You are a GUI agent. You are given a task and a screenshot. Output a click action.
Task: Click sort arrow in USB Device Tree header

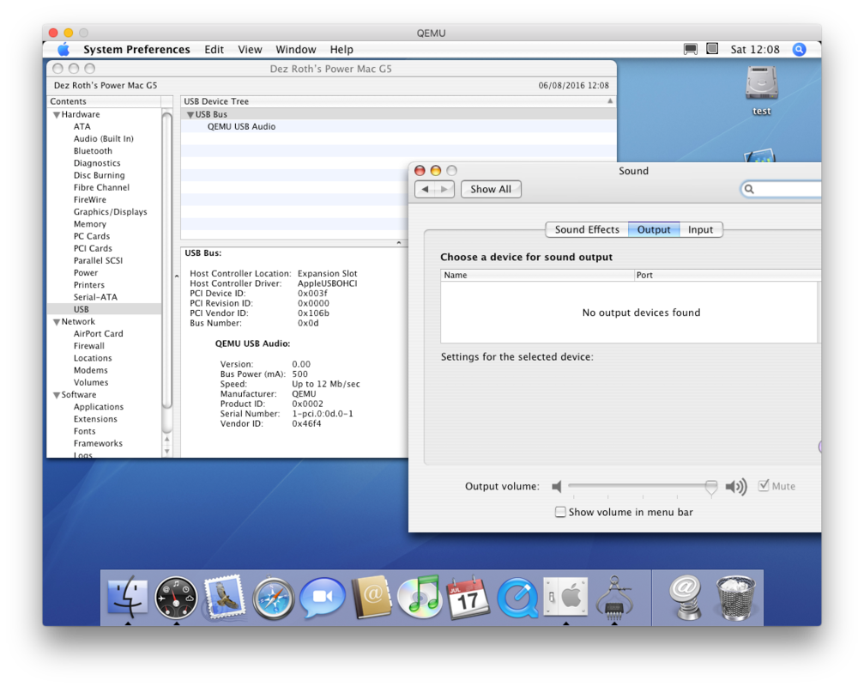point(610,100)
